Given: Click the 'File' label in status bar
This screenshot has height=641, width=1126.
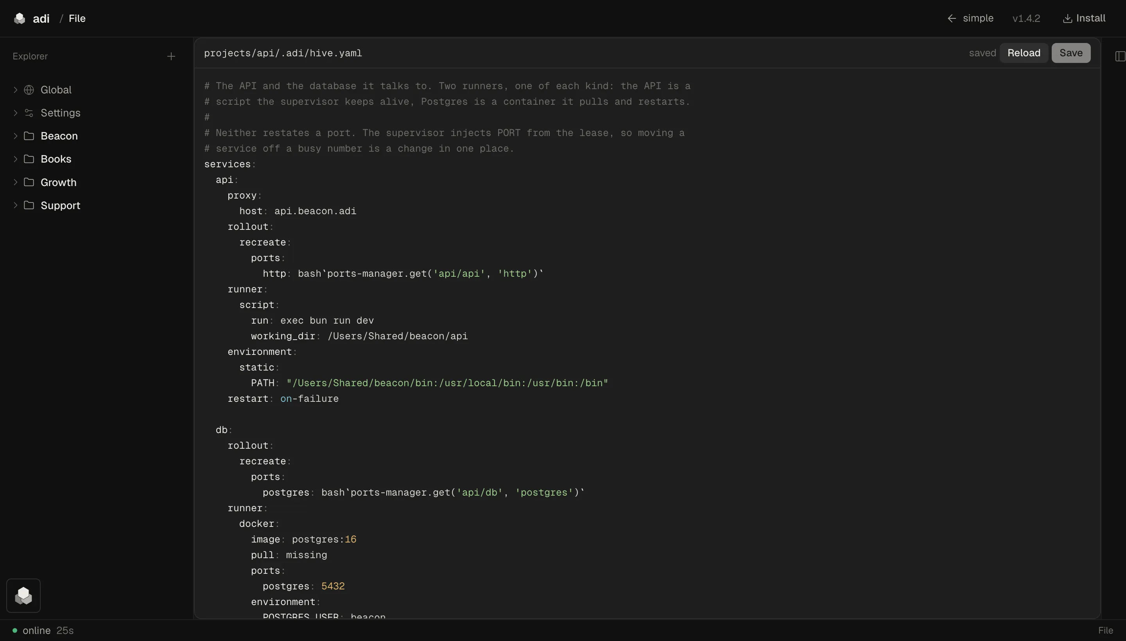Looking at the screenshot, I should 1105,630.
